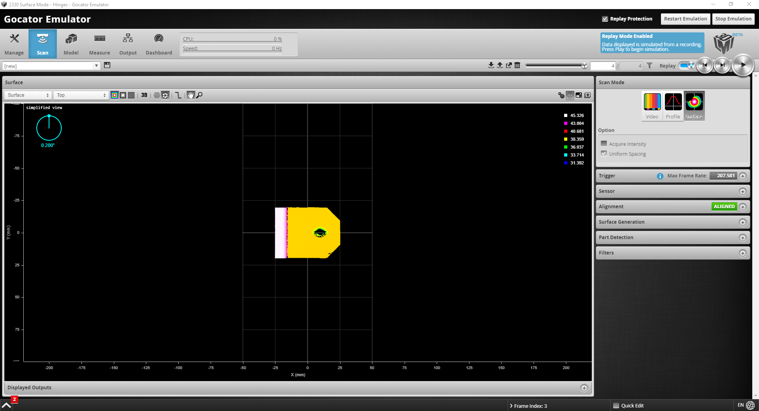Open the Top view dropdown
Screen dimensions: 759x411
[81, 95]
